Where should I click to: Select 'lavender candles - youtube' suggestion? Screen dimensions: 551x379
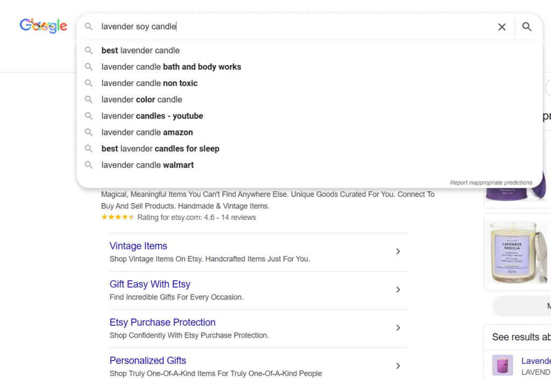pyautogui.click(x=152, y=116)
